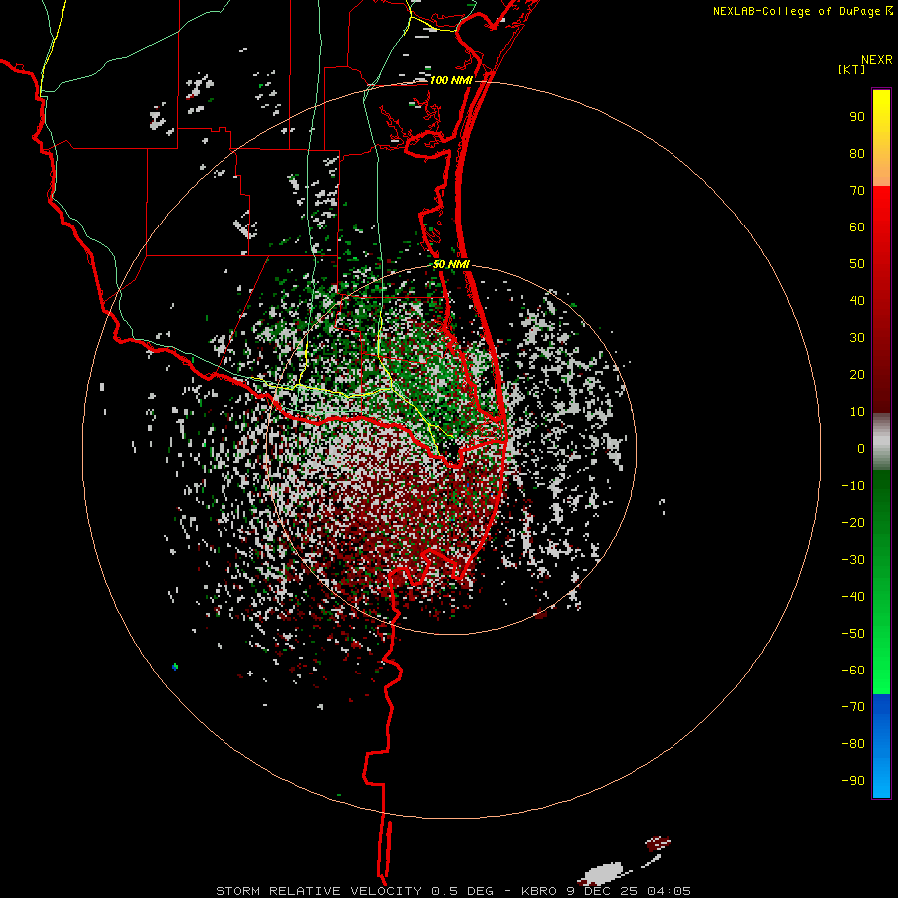Viewport: 898px width, 898px height.
Task: Click the 20 value on velocity scale
Action: point(857,375)
